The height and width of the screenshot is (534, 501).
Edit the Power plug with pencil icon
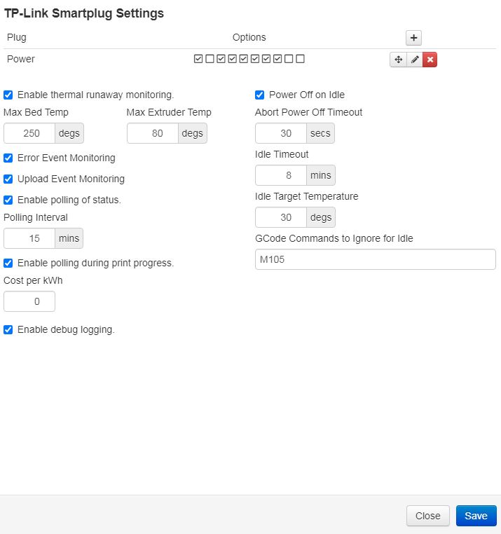(415, 60)
